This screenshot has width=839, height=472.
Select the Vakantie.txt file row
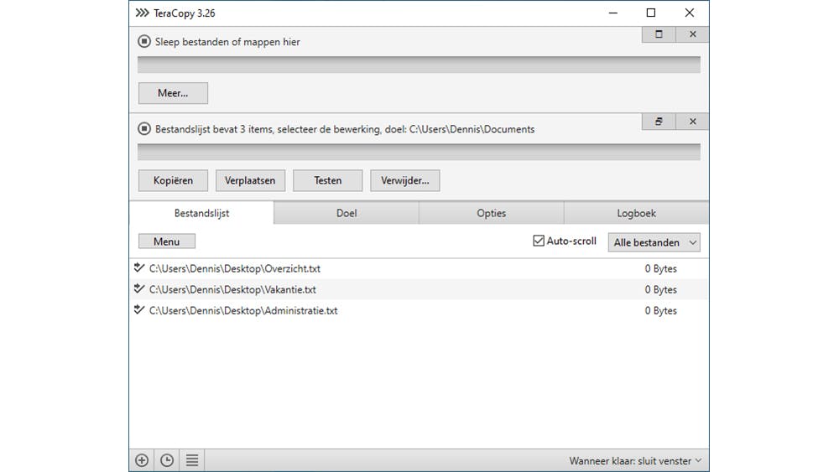click(419, 289)
